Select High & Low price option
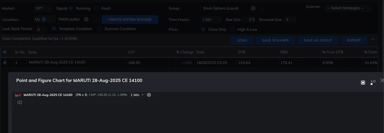Viewport: 384px width, 133px height. (x=232, y=29)
